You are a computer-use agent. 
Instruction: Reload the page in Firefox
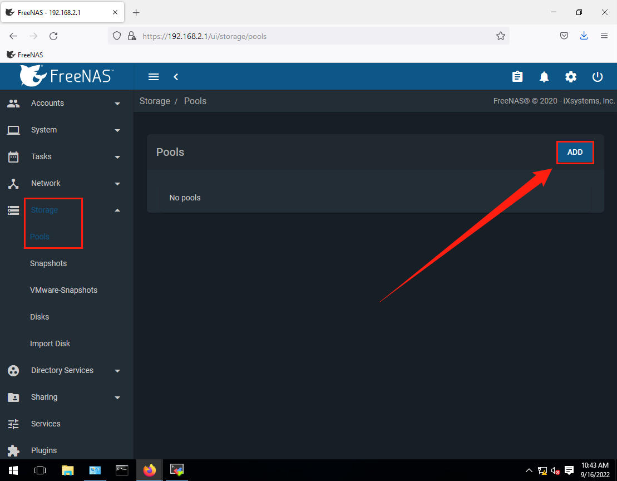click(53, 36)
